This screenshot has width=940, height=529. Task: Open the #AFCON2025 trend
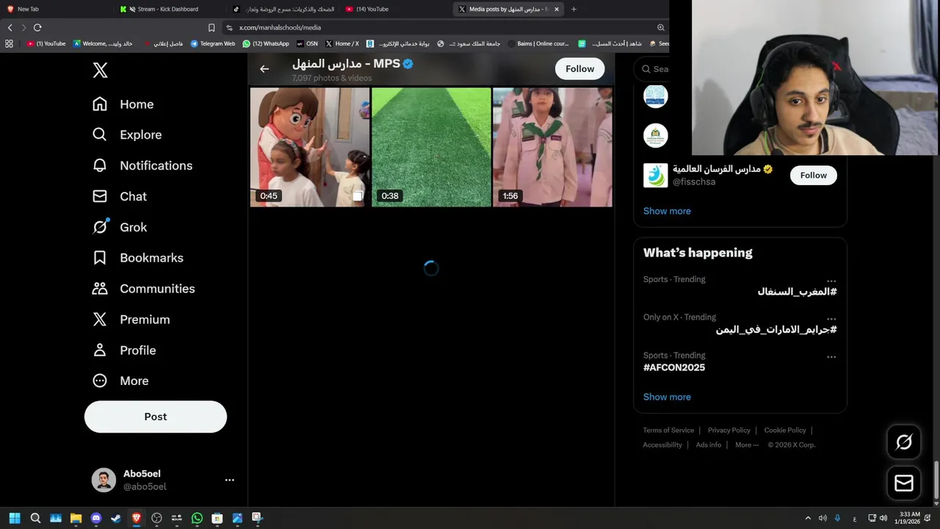pos(674,367)
